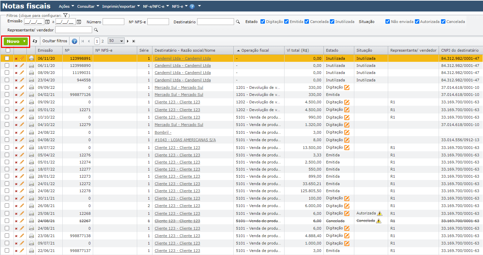Click the orange edit icon on the LOJAS AMERICANAS row
Image resolution: width=483 pixels, height=255 pixels.
[x=347, y=140]
